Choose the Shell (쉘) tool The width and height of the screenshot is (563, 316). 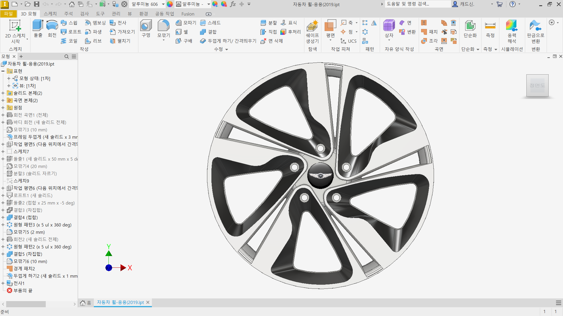click(182, 32)
